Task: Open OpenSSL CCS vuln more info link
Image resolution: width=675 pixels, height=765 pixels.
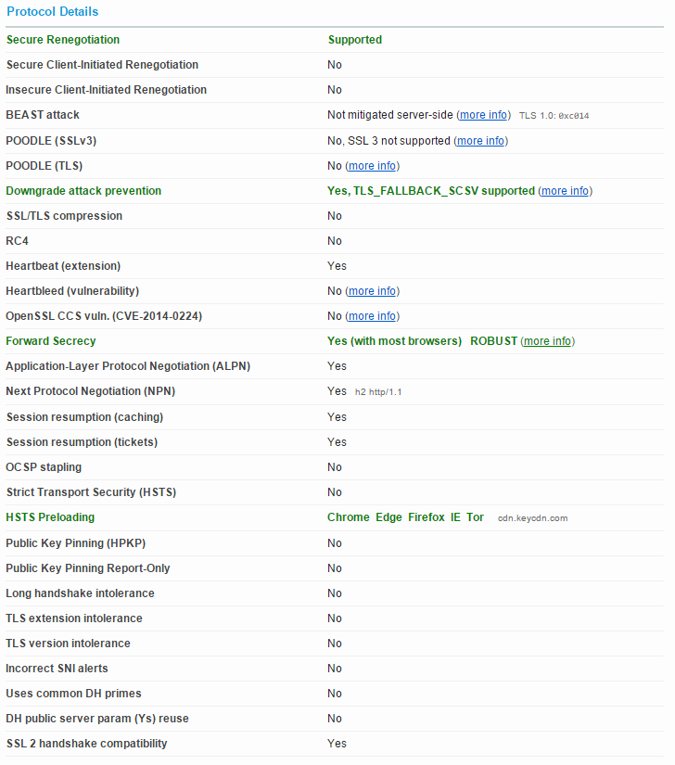Action: (372, 316)
